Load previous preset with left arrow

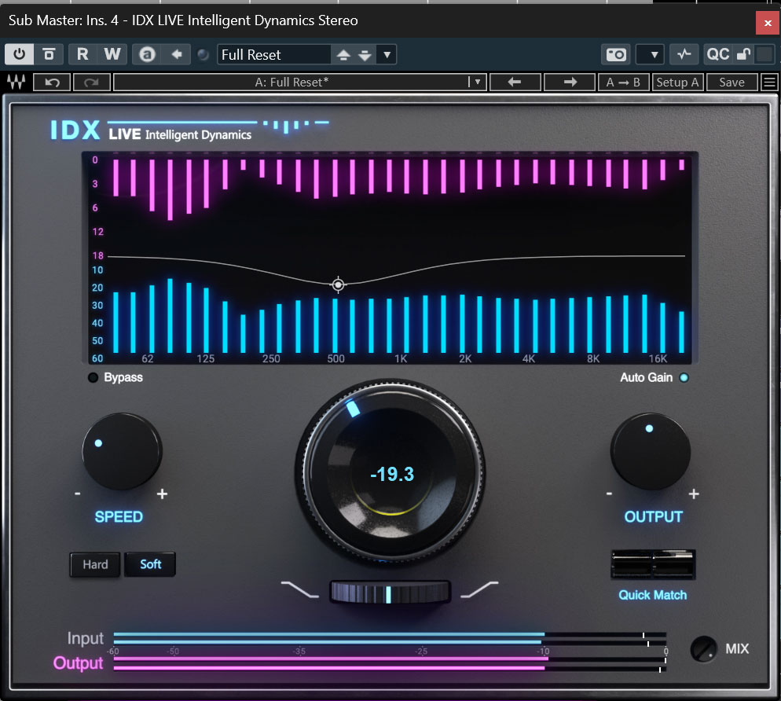(515, 82)
